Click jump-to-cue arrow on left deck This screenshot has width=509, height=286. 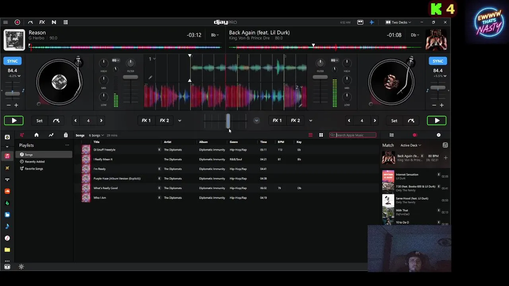pos(56,121)
